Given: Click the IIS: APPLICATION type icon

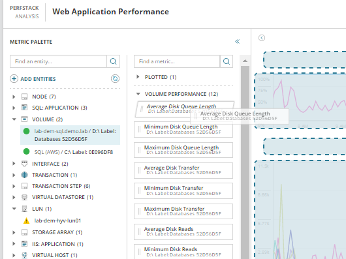Looking at the screenshot, I should 24,244.
